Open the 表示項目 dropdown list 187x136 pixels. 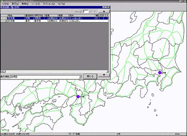(46, 77)
